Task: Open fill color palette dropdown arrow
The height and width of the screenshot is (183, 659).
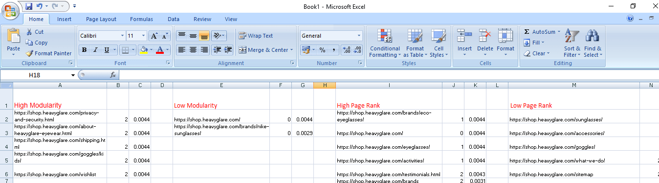Action: (x=151, y=50)
